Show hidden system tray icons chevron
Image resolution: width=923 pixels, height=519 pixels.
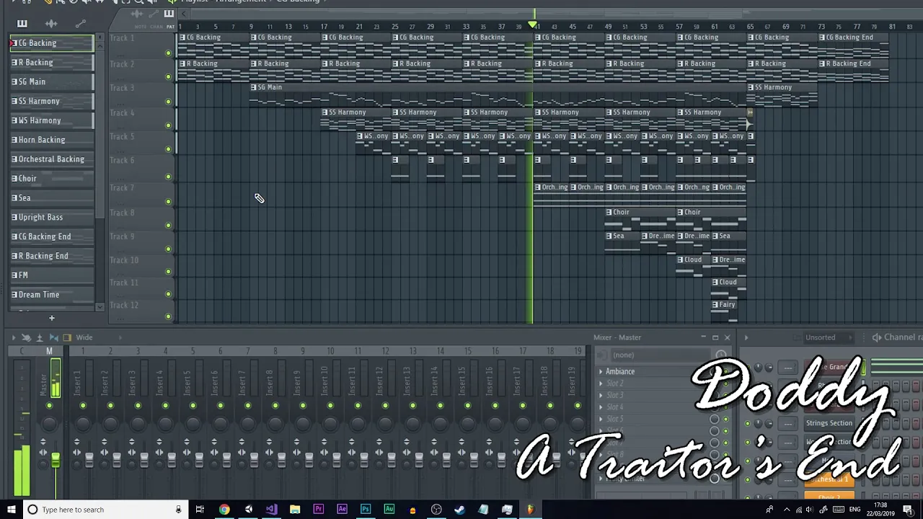(x=787, y=510)
